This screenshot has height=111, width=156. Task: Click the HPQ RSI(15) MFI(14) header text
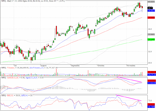tap(18, 95)
